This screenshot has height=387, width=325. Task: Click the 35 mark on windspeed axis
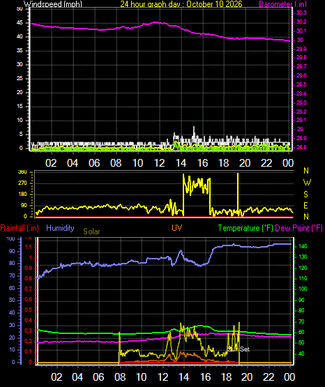click(x=20, y=51)
